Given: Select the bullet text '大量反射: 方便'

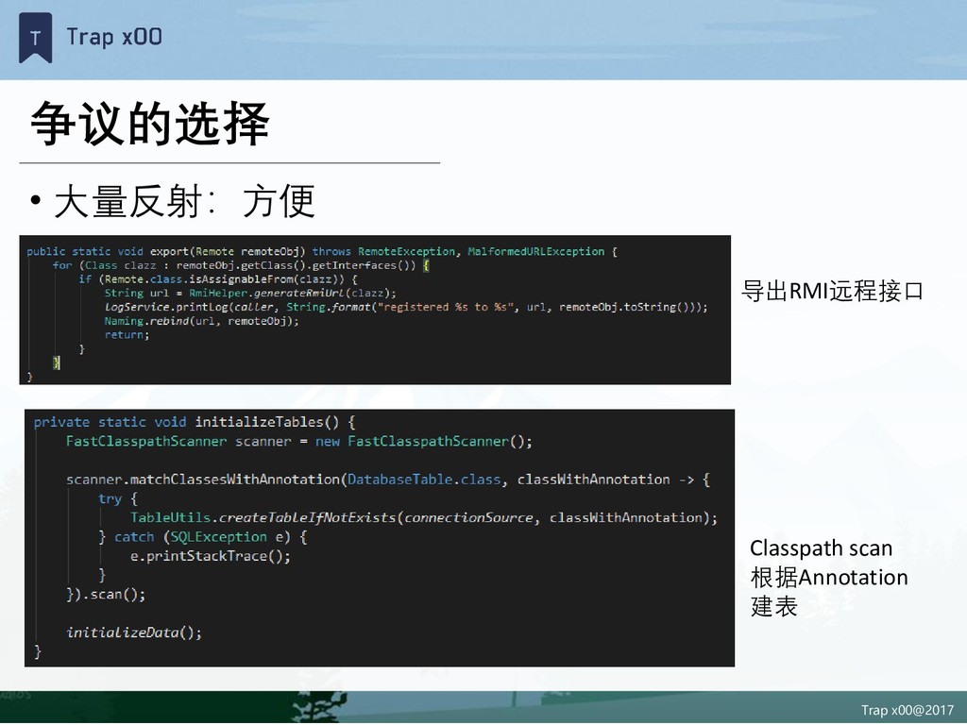Looking at the screenshot, I should click(184, 201).
